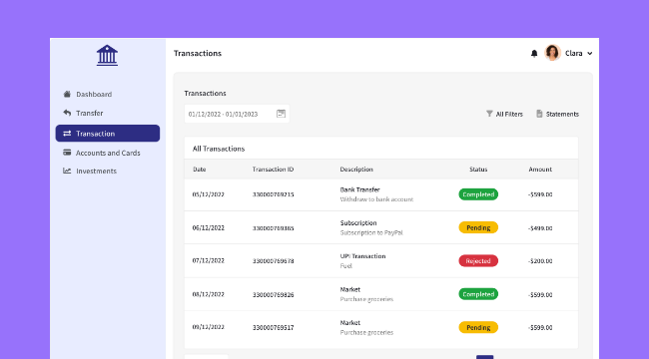Click the Date column header

click(199, 170)
